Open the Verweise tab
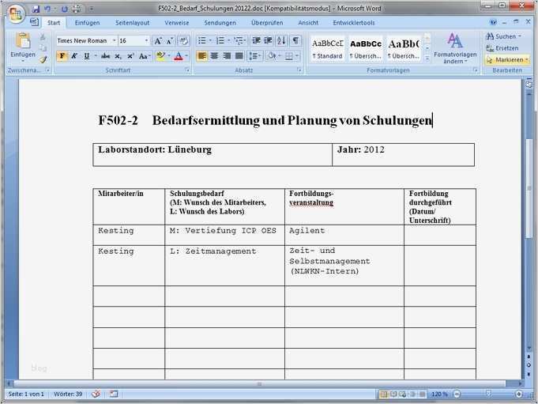 [x=177, y=23]
